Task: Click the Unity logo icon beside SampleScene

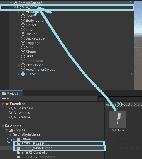Action: tap(15, 3)
